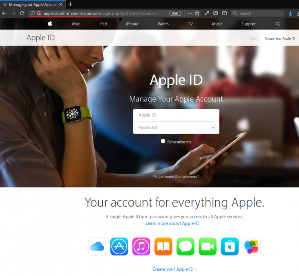This screenshot has width=299, height=276.
Task: Select the Game Center bubbles icon
Action: (252, 246)
